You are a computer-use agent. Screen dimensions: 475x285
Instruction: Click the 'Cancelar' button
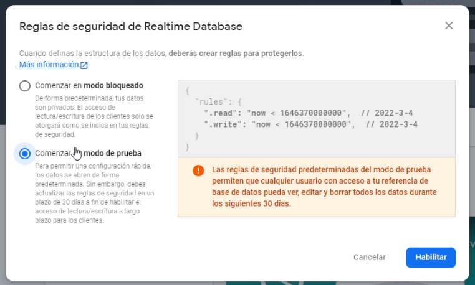coord(369,258)
